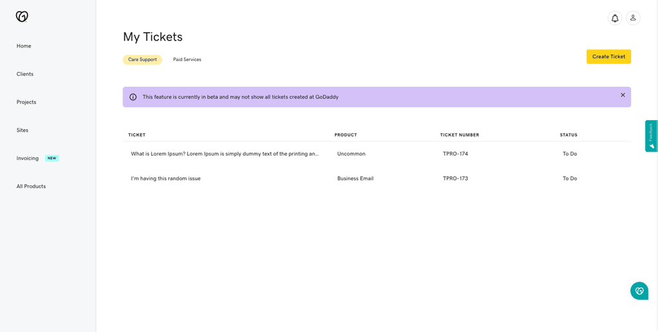Click ticket number TPRO-174

(x=456, y=154)
